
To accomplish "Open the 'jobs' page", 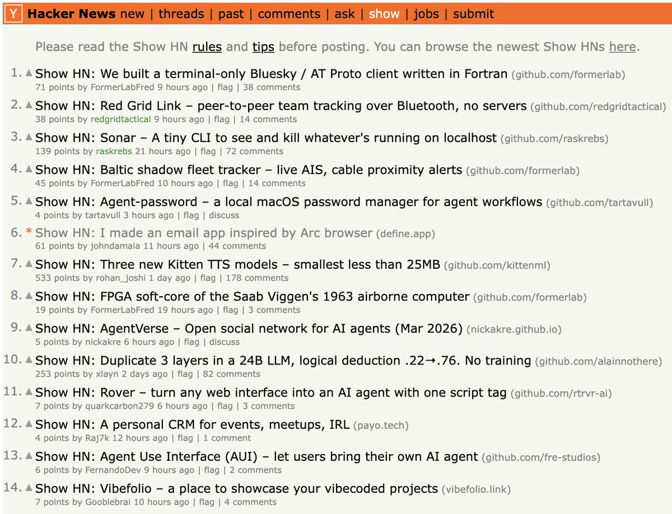I will point(426,14).
